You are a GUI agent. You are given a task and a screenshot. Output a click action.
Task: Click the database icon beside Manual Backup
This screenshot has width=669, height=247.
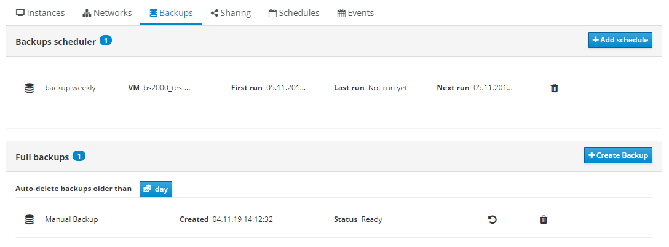pyautogui.click(x=29, y=219)
